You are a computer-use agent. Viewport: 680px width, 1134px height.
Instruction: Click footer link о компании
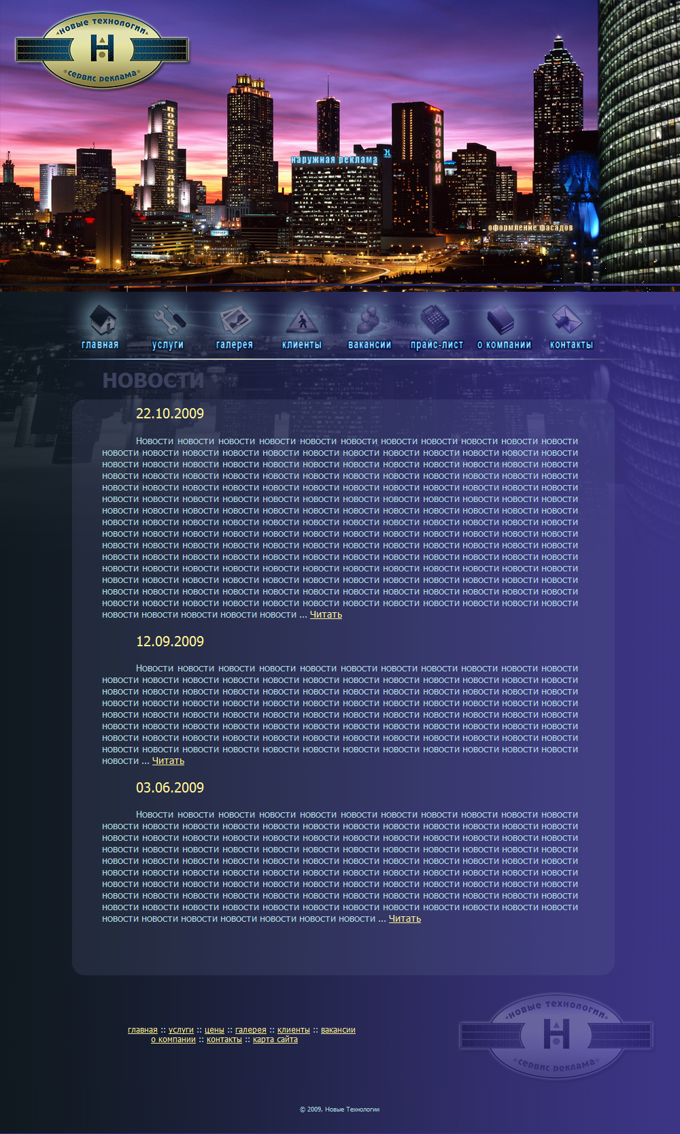(x=173, y=1039)
